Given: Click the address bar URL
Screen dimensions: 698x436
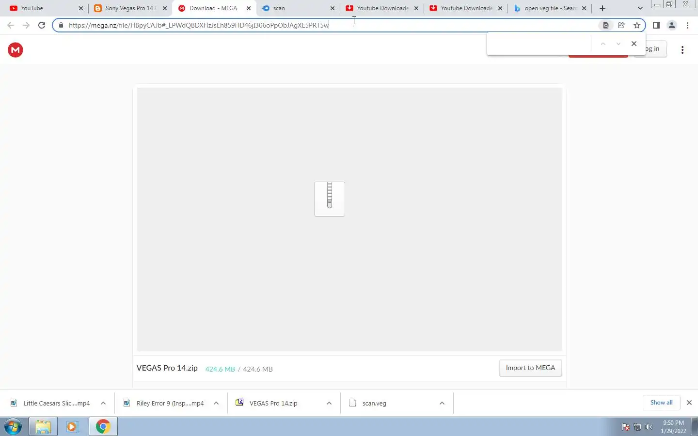Looking at the screenshot, I should tap(199, 25).
